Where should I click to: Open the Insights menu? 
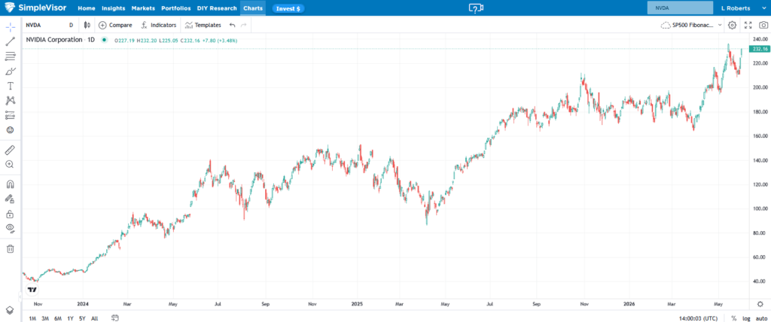[x=114, y=8]
